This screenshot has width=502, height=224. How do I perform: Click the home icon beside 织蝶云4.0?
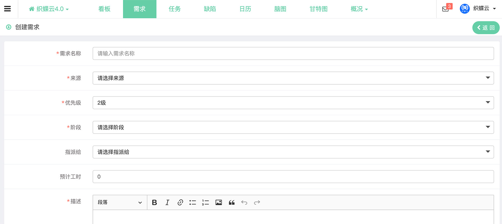coord(32,9)
